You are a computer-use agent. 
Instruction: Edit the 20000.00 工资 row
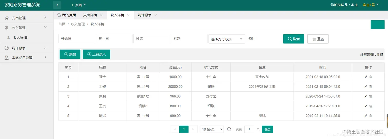click(366, 87)
